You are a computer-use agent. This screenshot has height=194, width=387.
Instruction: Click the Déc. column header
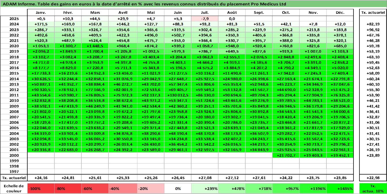pos(340,13)
